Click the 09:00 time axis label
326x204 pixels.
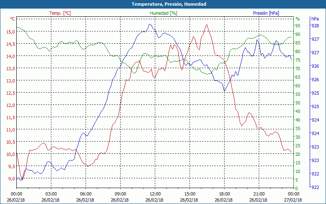click(x=120, y=194)
